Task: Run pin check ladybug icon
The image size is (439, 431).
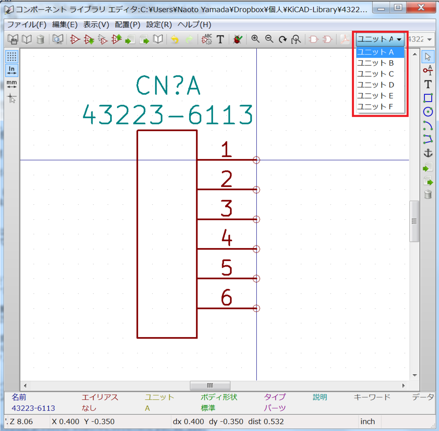Action: [238, 39]
